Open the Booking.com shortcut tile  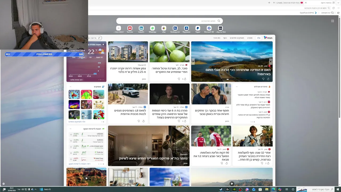click(175, 28)
